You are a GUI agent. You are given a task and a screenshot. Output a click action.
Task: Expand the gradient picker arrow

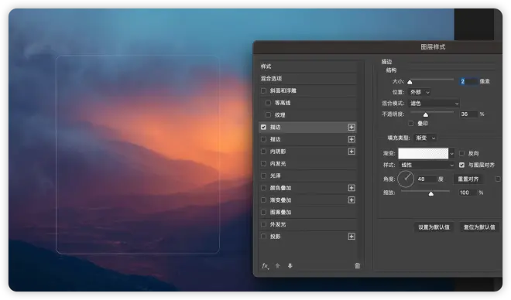coord(451,154)
